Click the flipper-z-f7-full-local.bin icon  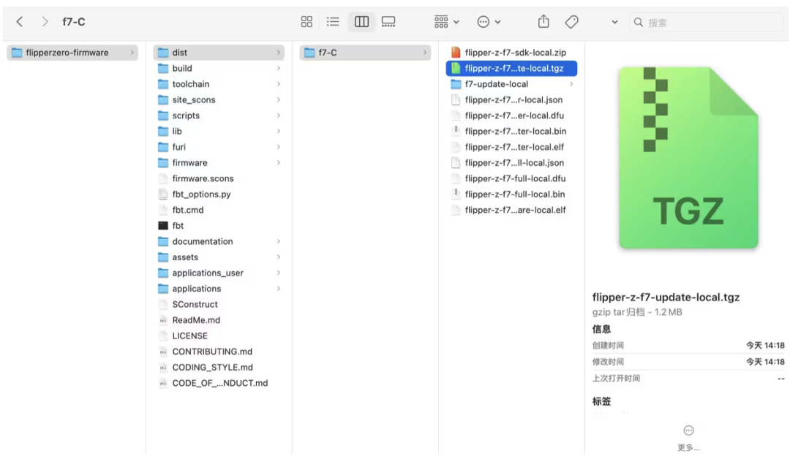pyautogui.click(x=456, y=194)
